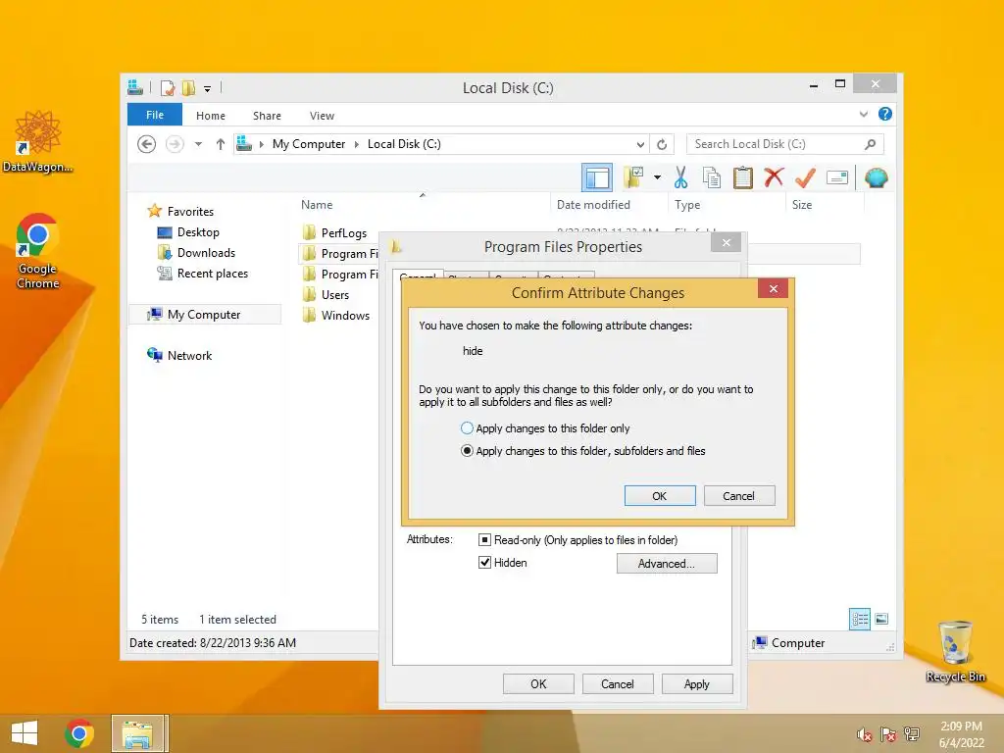The height and width of the screenshot is (753, 1004).
Task: Go back with the Back arrow
Action: [147, 144]
